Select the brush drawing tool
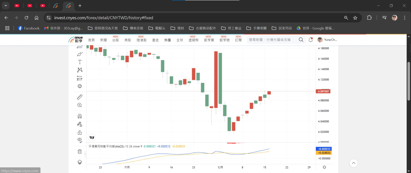The height and width of the screenshot is (173, 411). point(80,54)
